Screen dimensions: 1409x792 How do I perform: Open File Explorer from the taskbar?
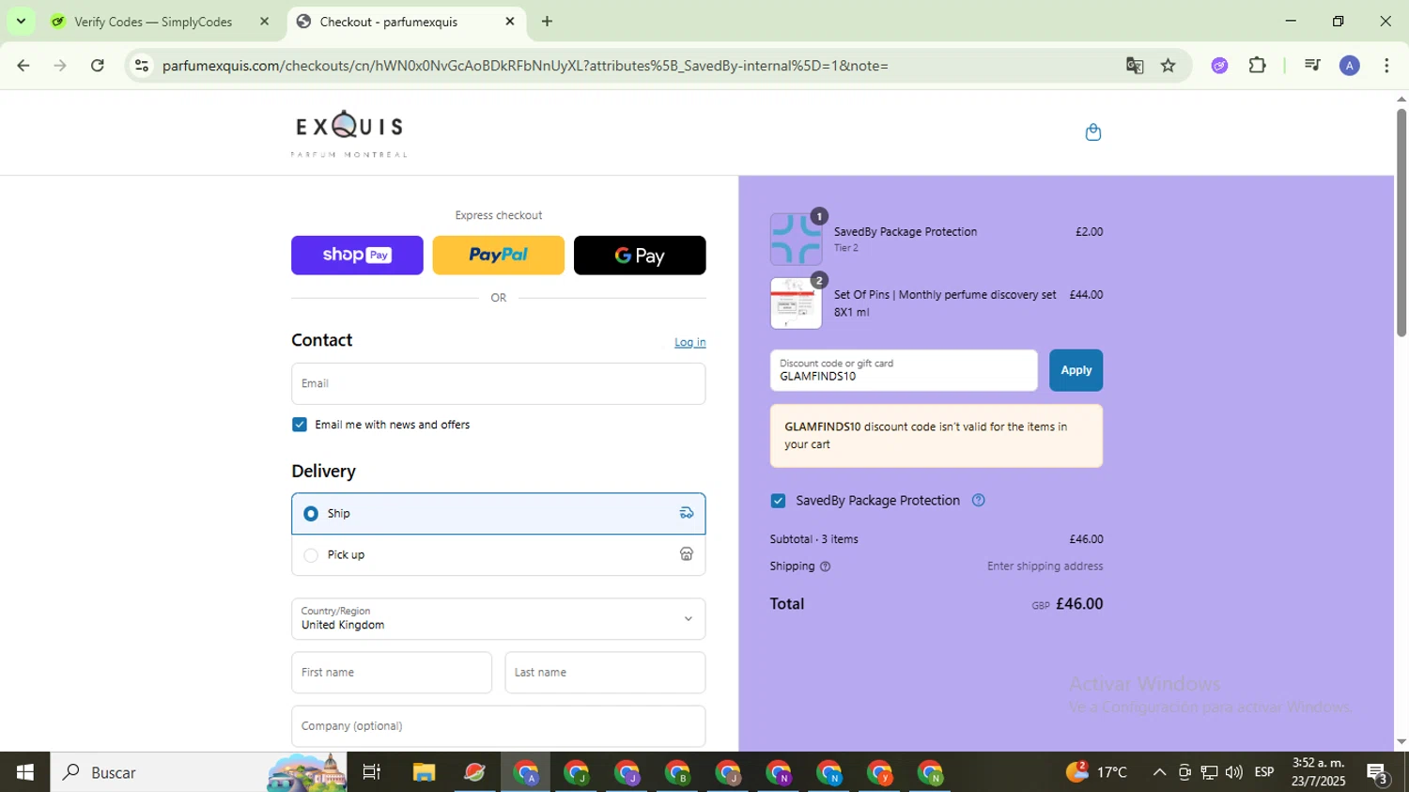coord(424,772)
